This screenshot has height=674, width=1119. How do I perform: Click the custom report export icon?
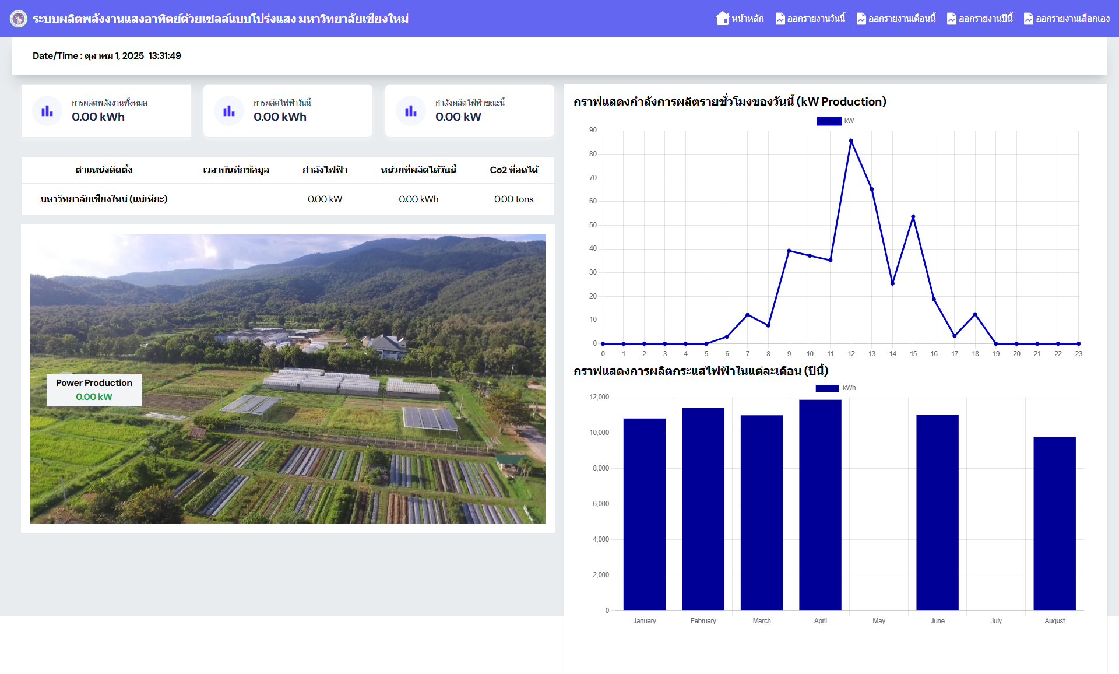pos(1028,19)
